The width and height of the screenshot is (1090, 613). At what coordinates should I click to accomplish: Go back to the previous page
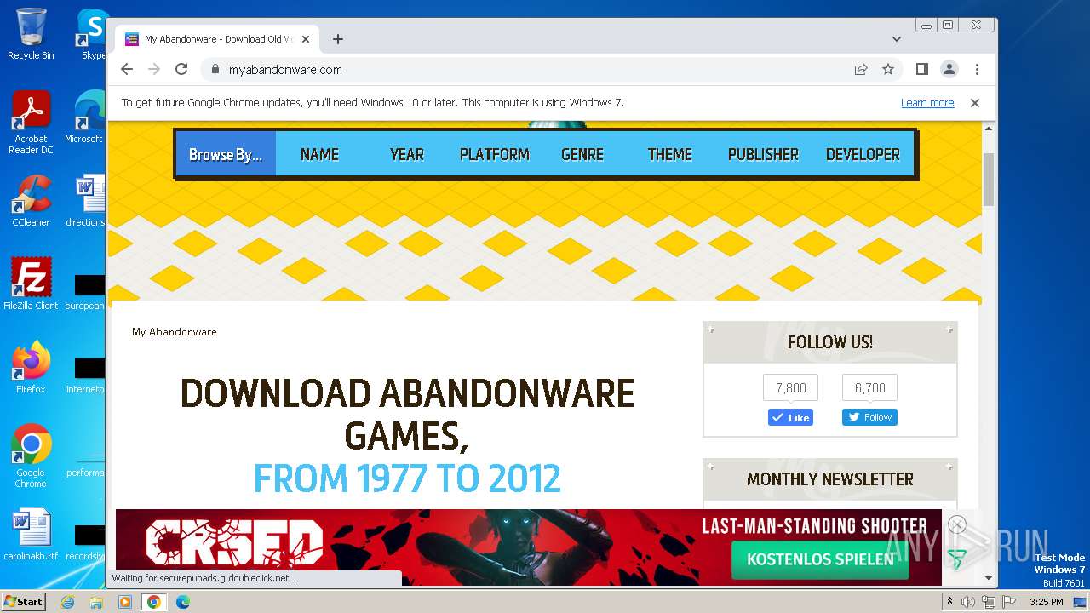127,70
